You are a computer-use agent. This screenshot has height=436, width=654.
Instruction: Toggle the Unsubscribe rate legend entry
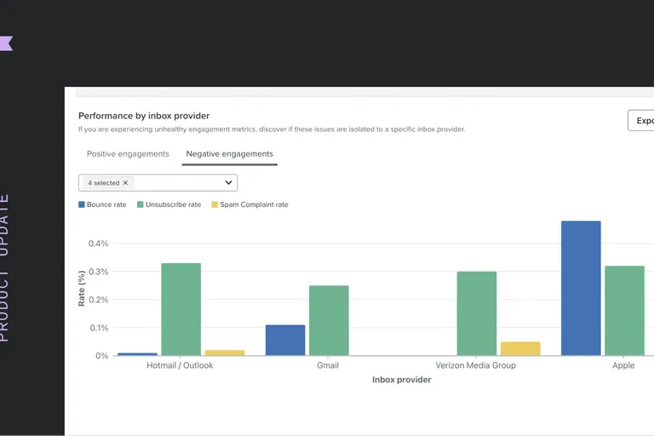[169, 204]
